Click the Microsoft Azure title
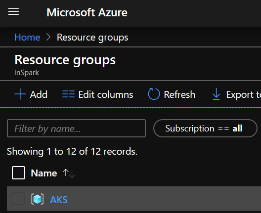This screenshot has width=261, height=213. point(87,12)
